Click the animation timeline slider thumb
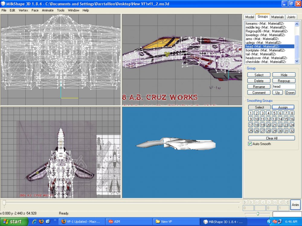Image resolution: width=302 pixels, height=226 pixels. click(x=4, y=202)
